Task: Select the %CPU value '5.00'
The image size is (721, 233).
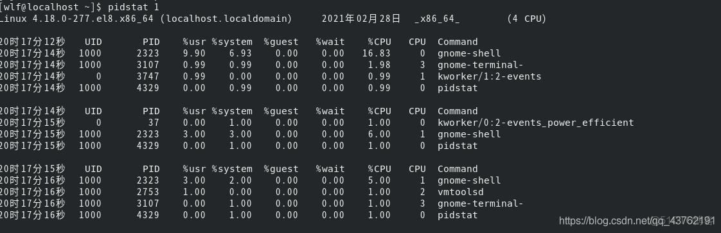Action: point(379,180)
